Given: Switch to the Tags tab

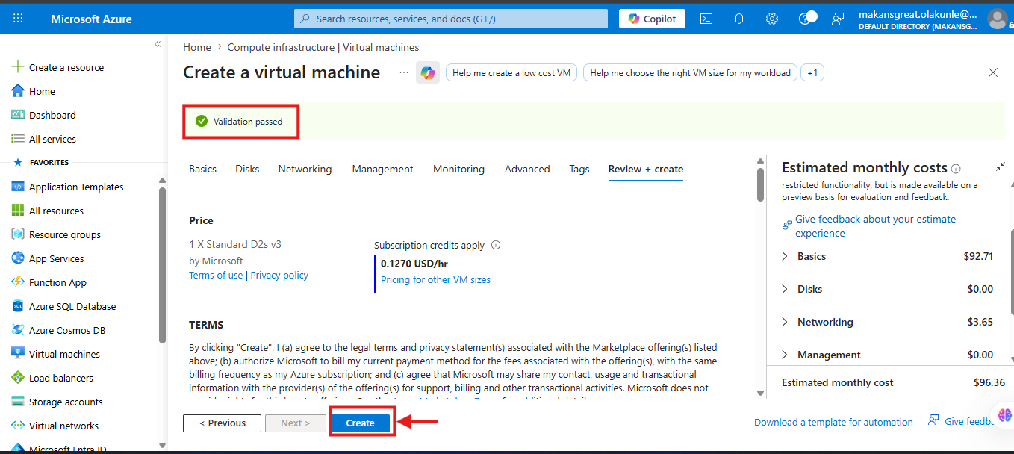Looking at the screenshot, I should [x=579, y=169].
